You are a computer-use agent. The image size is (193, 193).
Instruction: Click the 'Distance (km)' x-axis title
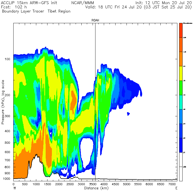click(x=96, y=188)
